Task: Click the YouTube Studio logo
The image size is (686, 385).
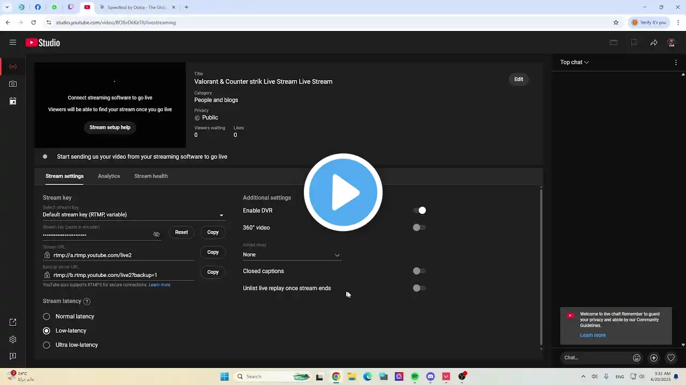Action: click(x=43, y=43)
